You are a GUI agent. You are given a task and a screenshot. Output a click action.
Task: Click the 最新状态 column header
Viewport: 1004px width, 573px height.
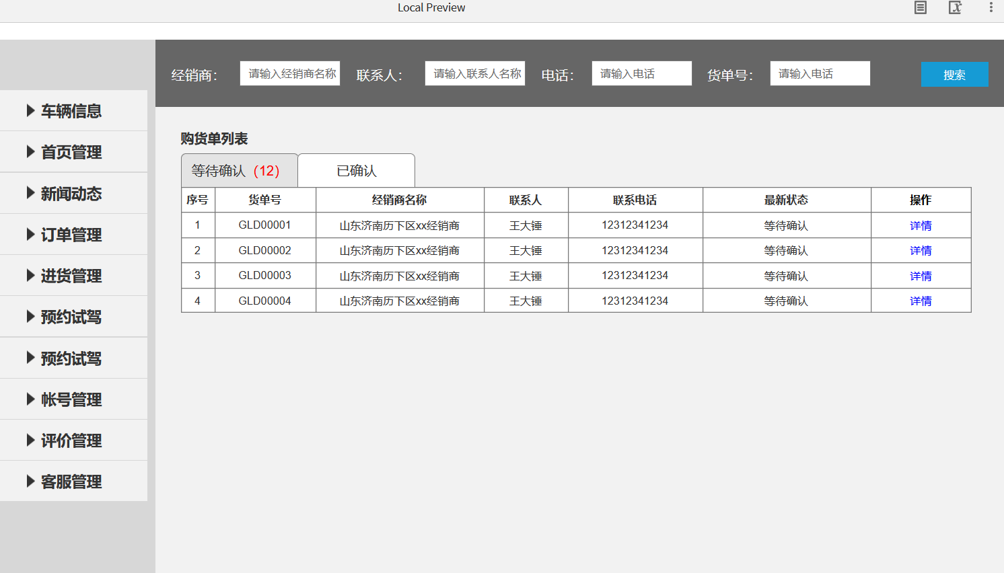787,200
